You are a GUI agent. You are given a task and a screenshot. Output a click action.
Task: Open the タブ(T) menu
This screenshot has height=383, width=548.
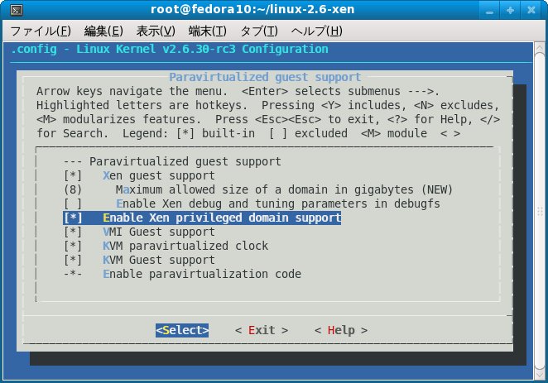[259, 31]
